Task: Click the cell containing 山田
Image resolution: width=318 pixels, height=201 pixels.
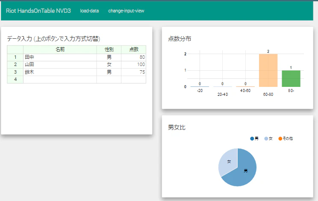Action: point(60,65)
